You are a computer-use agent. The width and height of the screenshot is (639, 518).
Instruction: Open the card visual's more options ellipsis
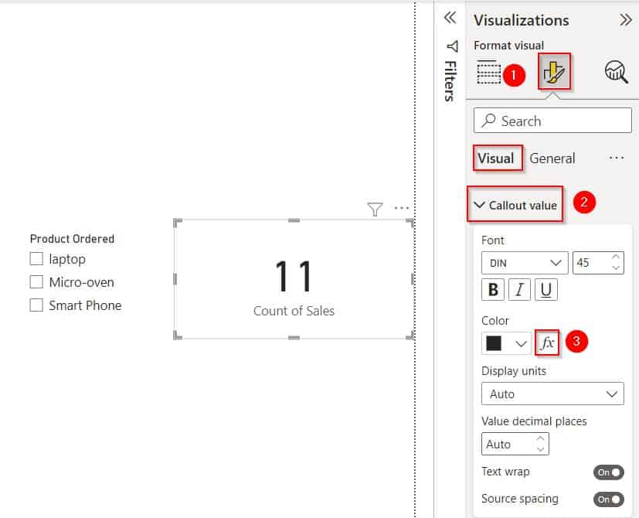[402, 208]
